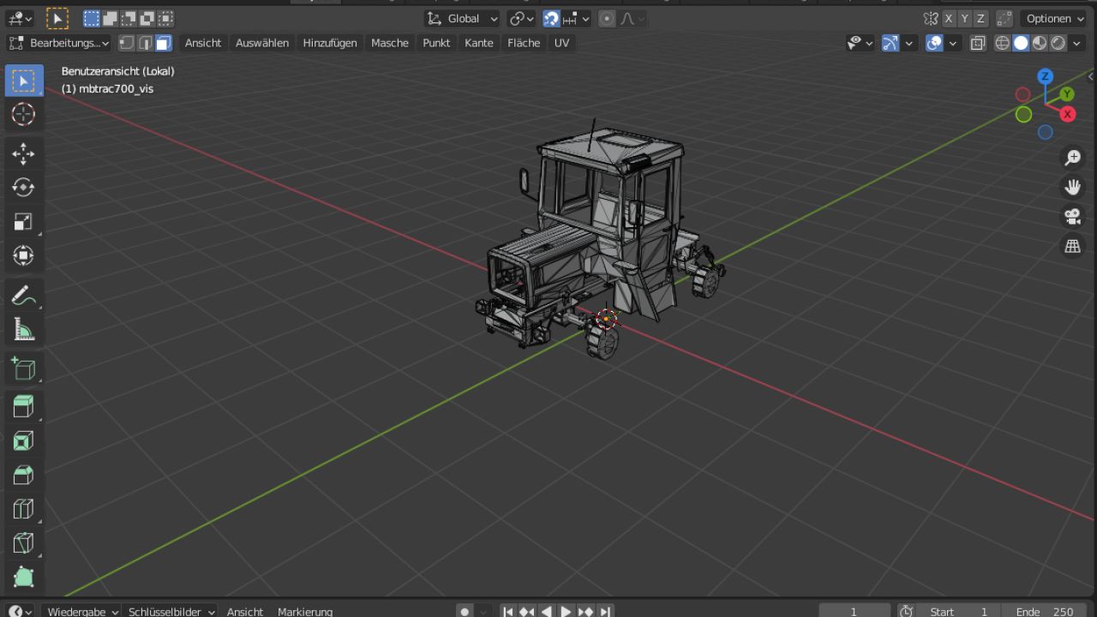
Task: Open the pivot point dropdown
Action: 521,18
